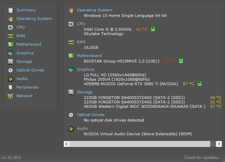Click Windows 10 Home Single Language 64-bit text
This screenshot has width=225, height=162.
[125, 16]
